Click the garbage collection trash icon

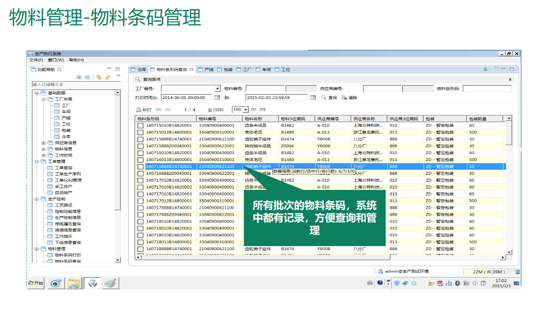[x=518, y=272]
